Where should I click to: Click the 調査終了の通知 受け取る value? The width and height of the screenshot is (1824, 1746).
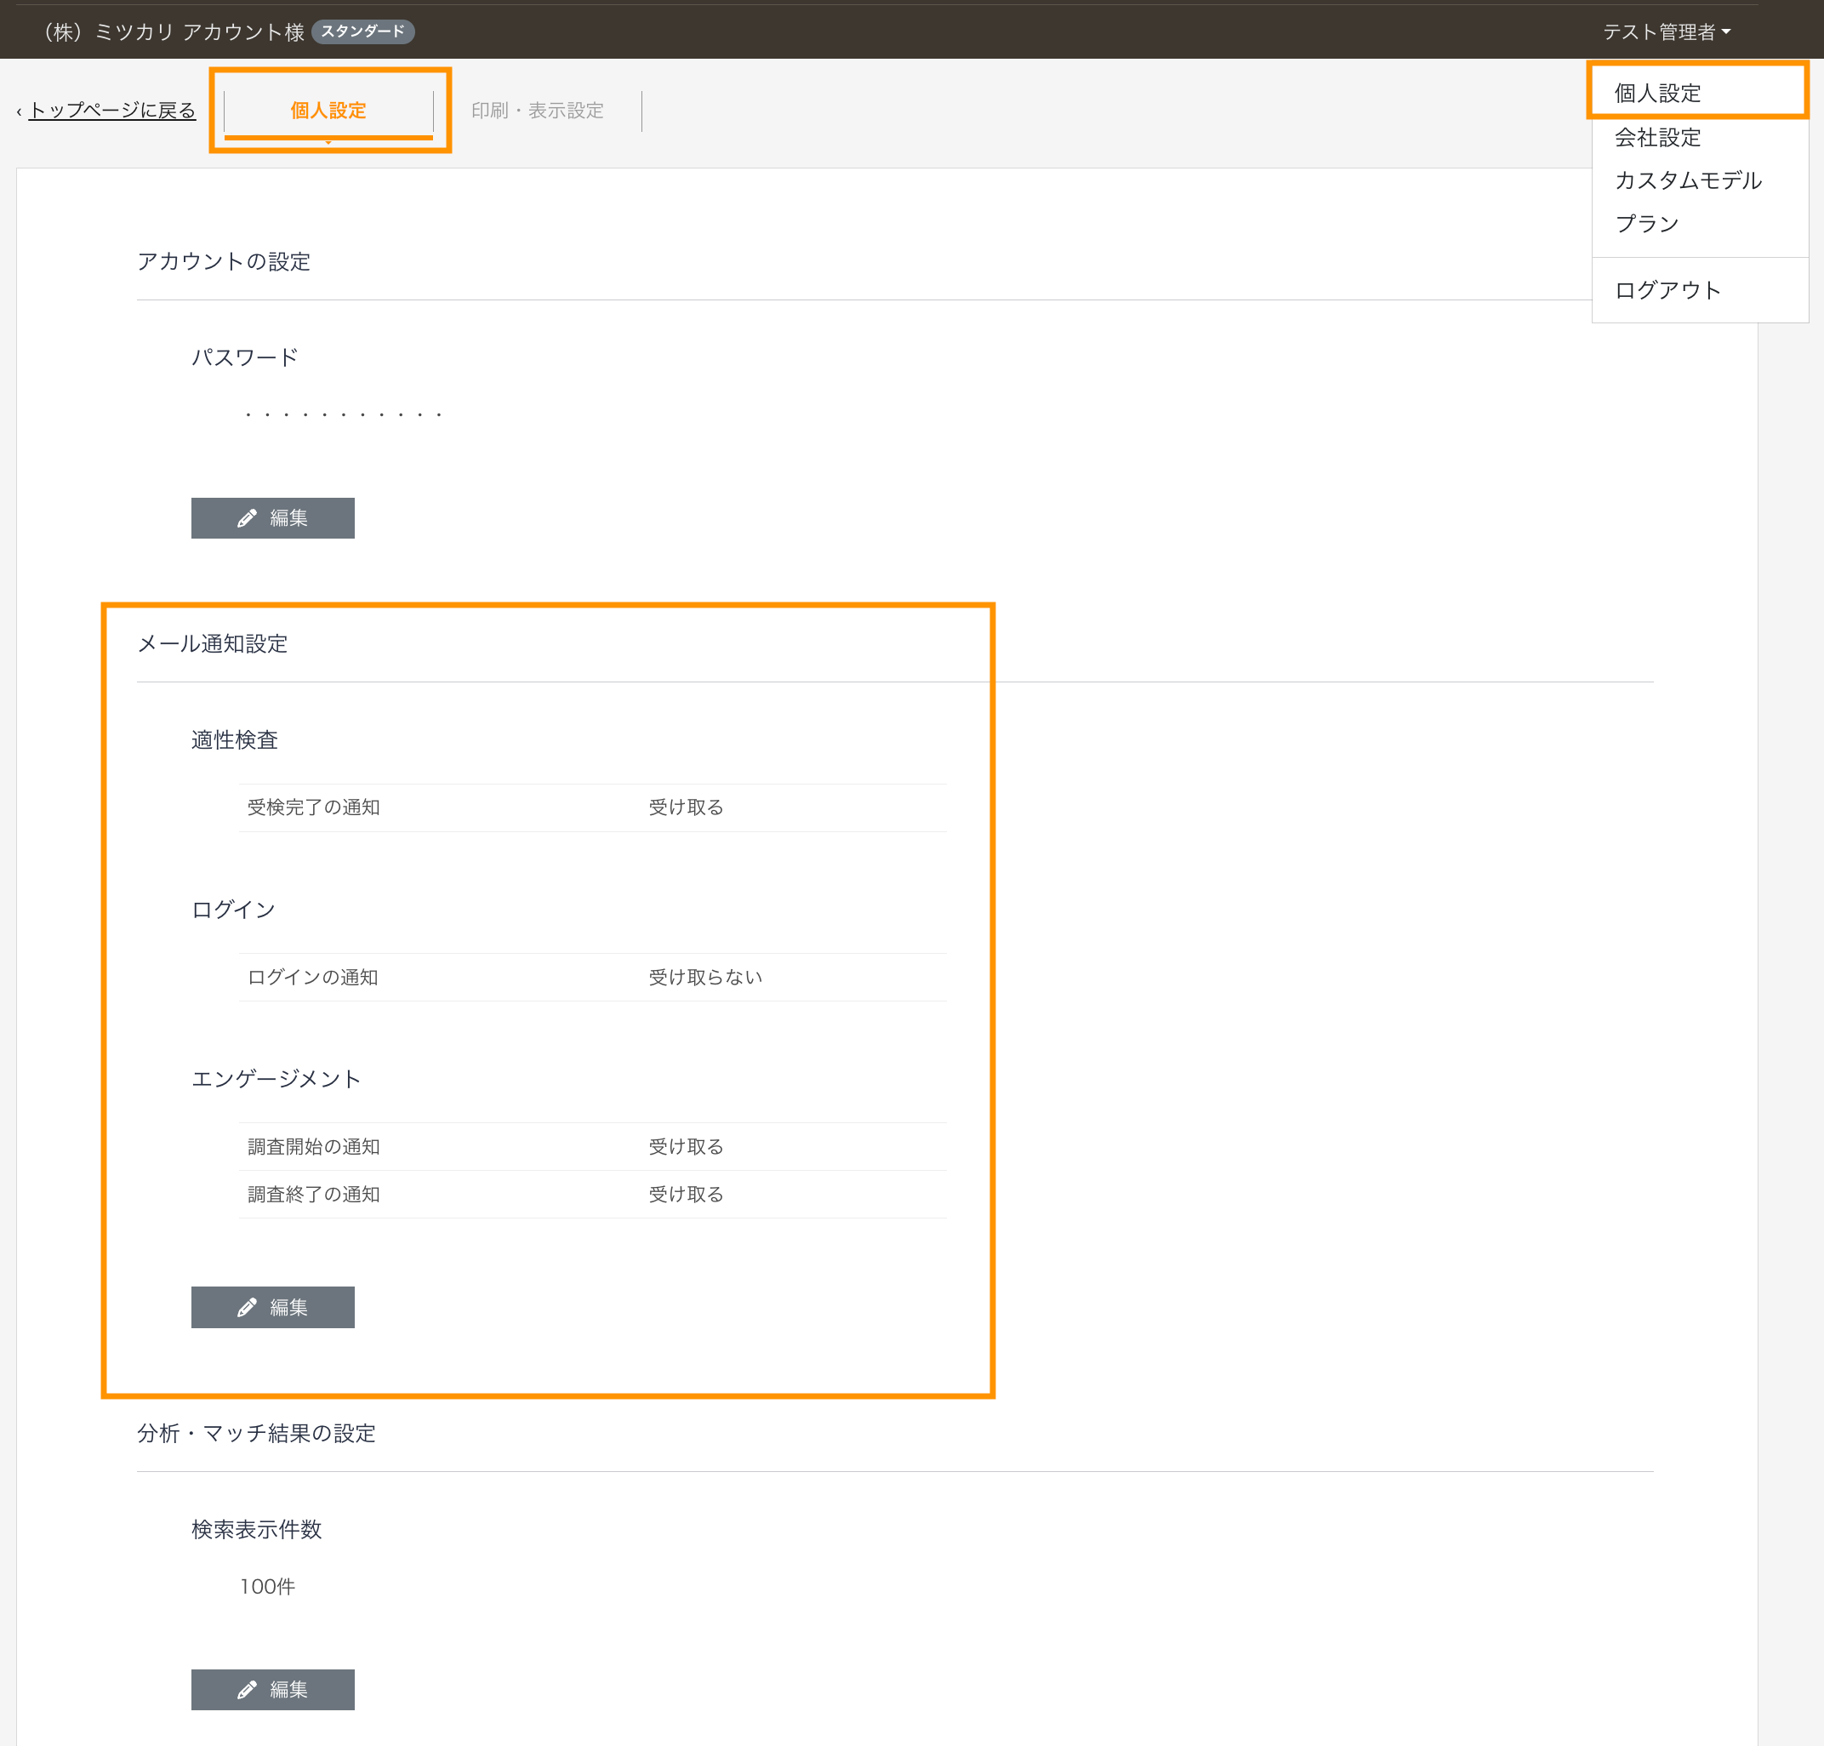coord(686,1194)
